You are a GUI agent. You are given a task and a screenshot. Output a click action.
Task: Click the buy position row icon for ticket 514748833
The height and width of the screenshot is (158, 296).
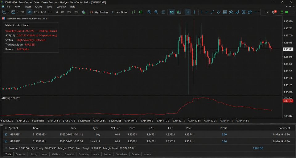pyautogui.click(x=6, y=134)
